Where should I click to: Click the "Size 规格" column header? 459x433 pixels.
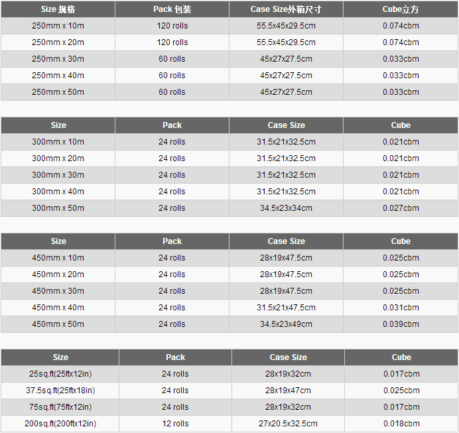(58, 9)
